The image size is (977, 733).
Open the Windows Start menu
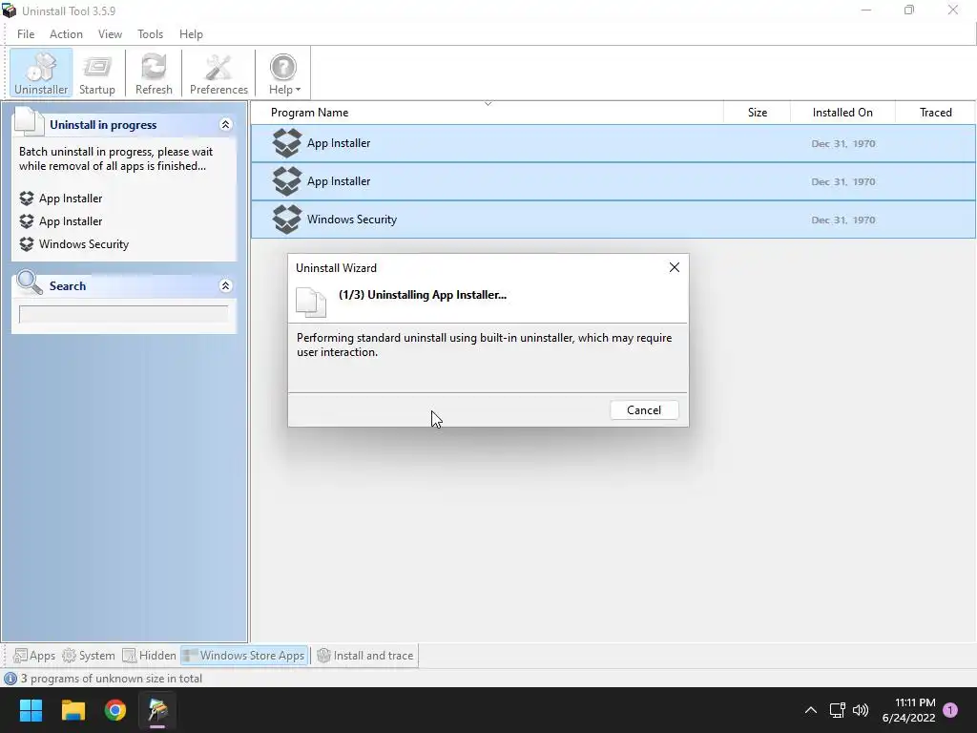(31, 710)
